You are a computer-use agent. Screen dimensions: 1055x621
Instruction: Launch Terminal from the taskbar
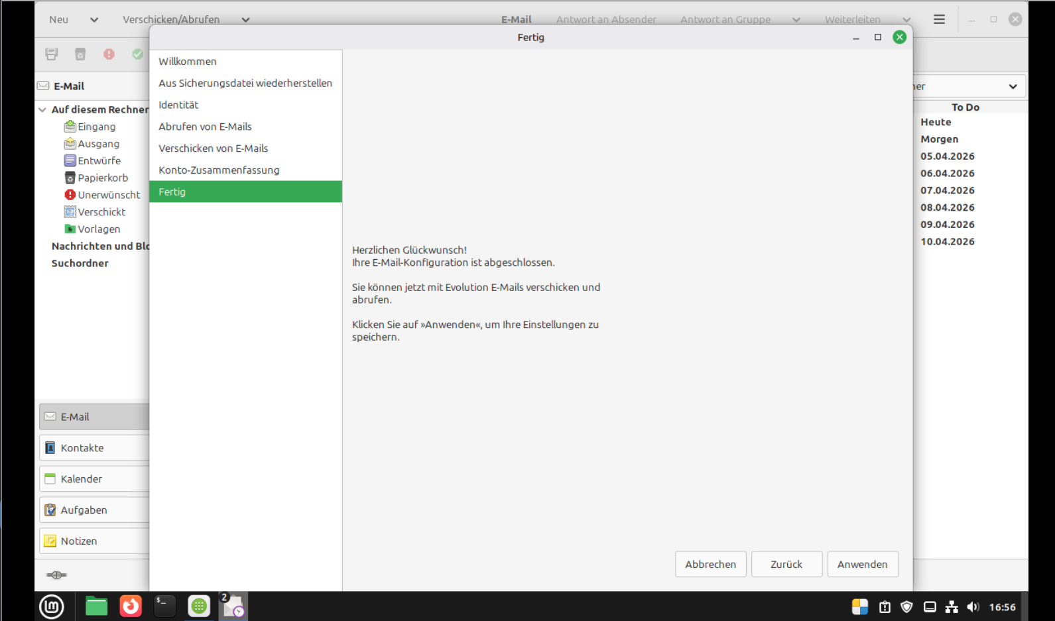[x=164, y=606]
